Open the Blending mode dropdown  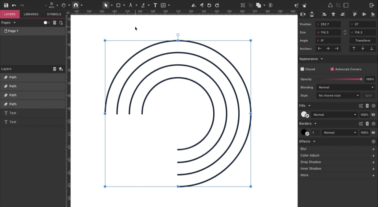(346, 87)
